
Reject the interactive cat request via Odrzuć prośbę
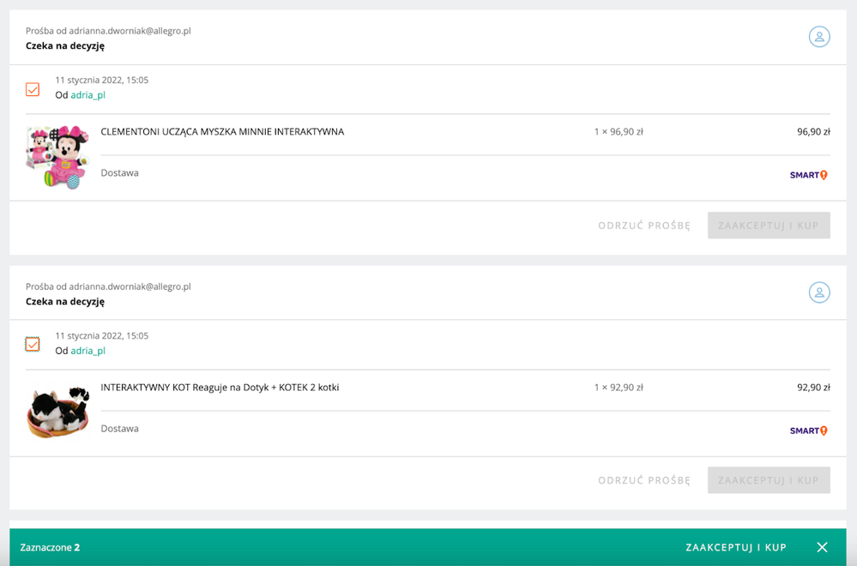pos(643,480)
